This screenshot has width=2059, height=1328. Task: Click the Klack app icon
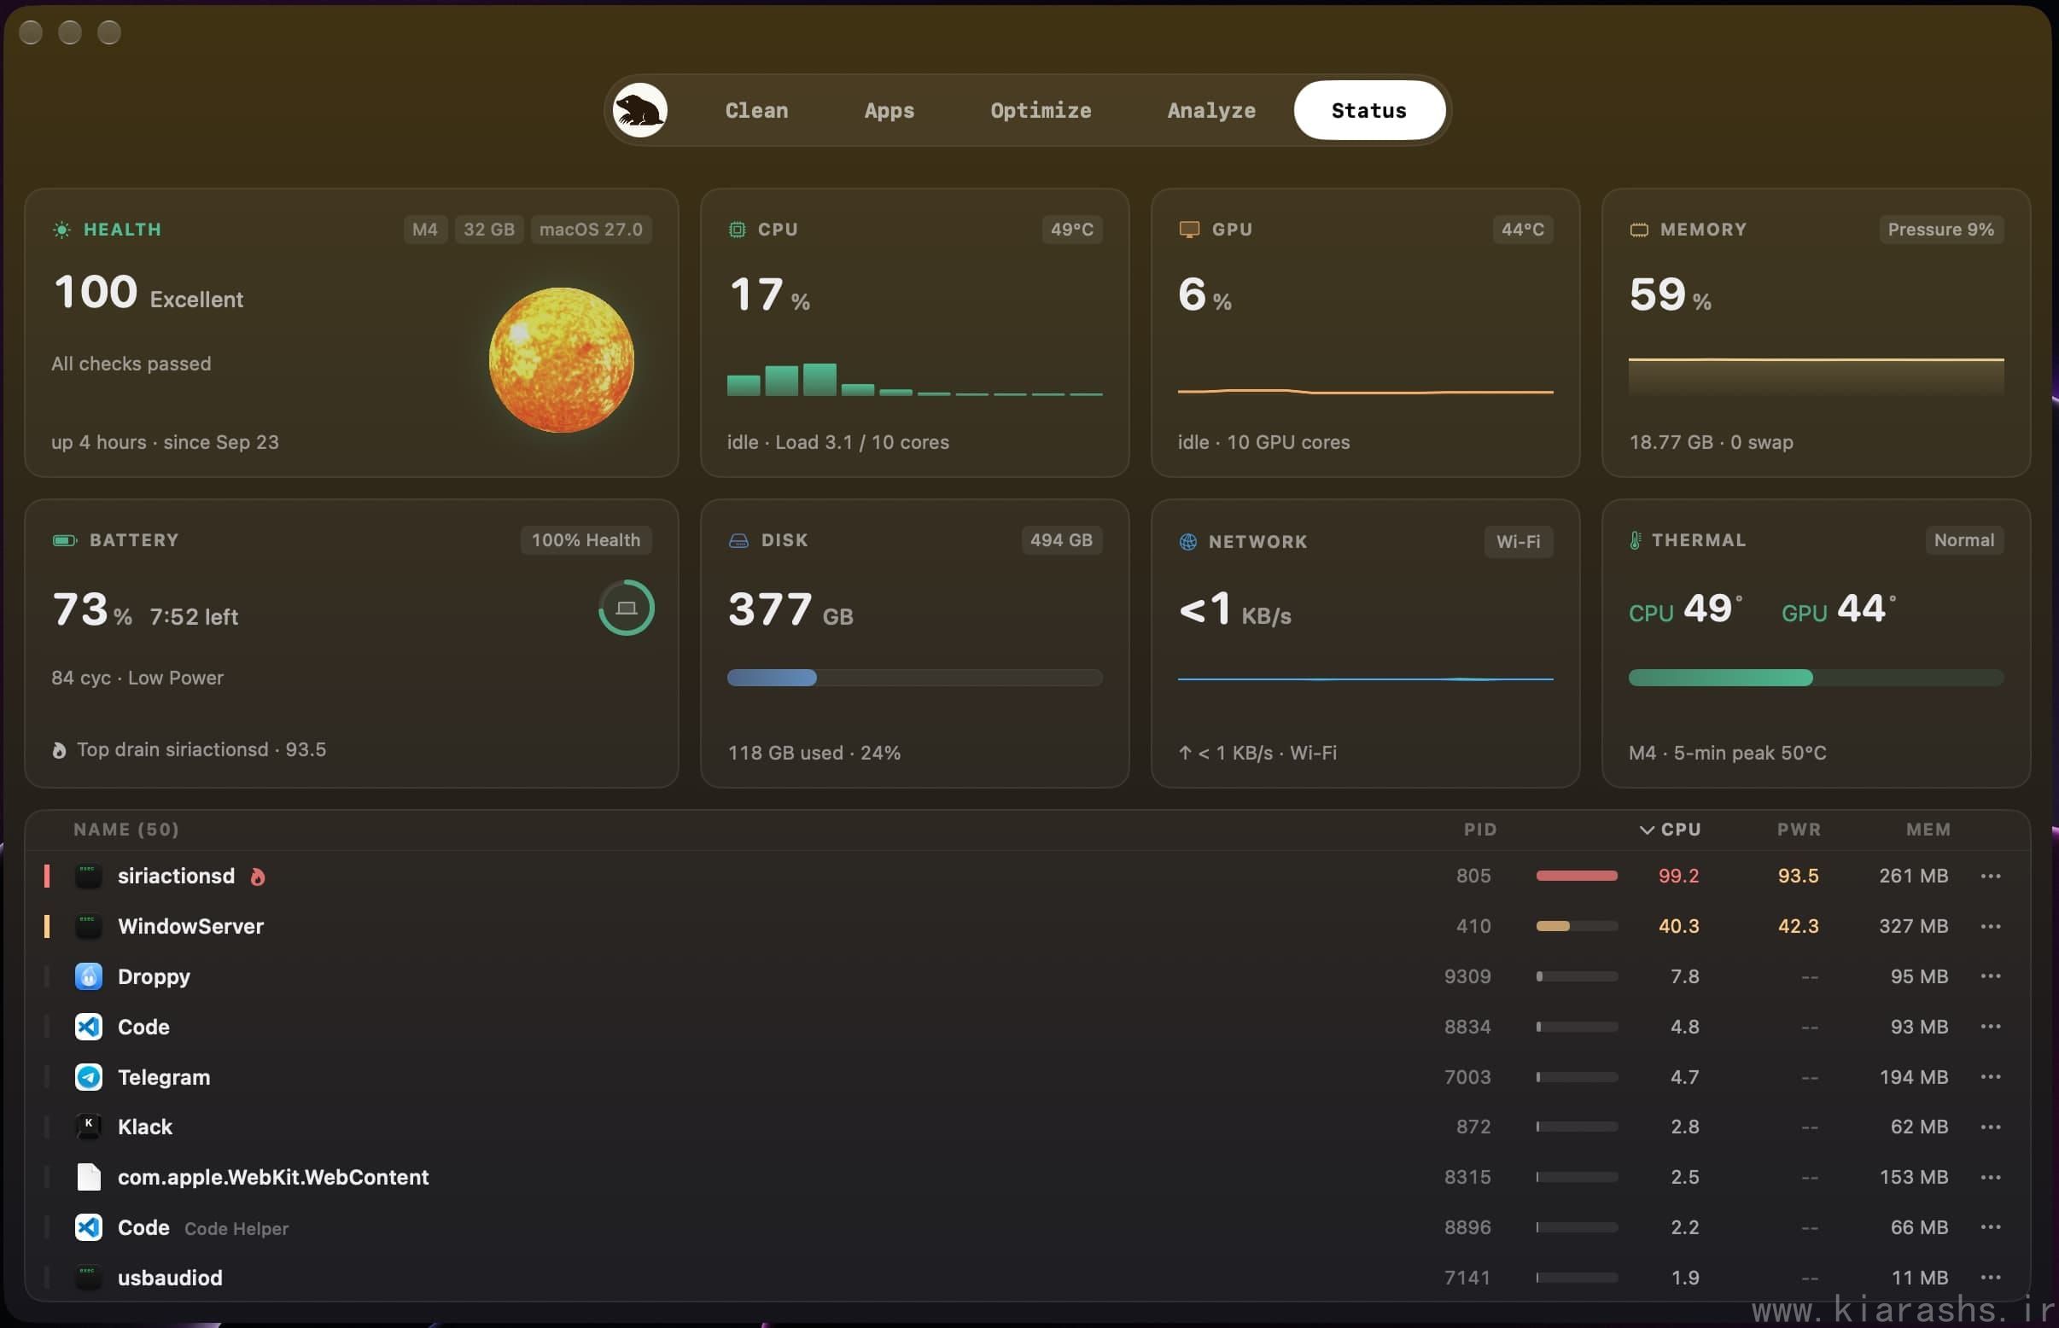coord(88,1127)
